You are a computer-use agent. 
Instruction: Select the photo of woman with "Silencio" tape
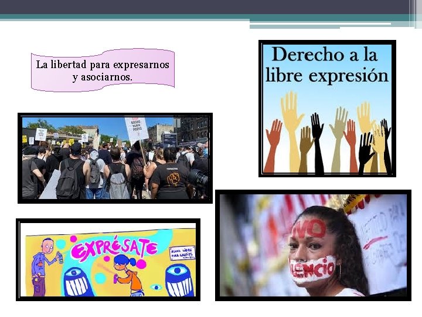click(313, 245)
